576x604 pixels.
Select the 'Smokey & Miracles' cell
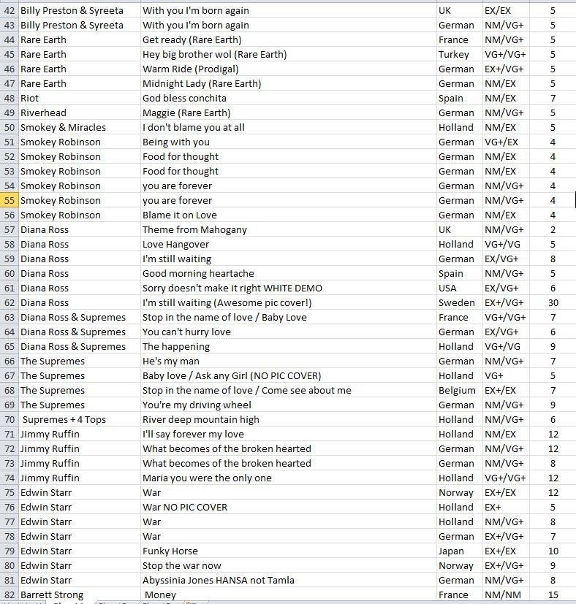pos(79,128)
